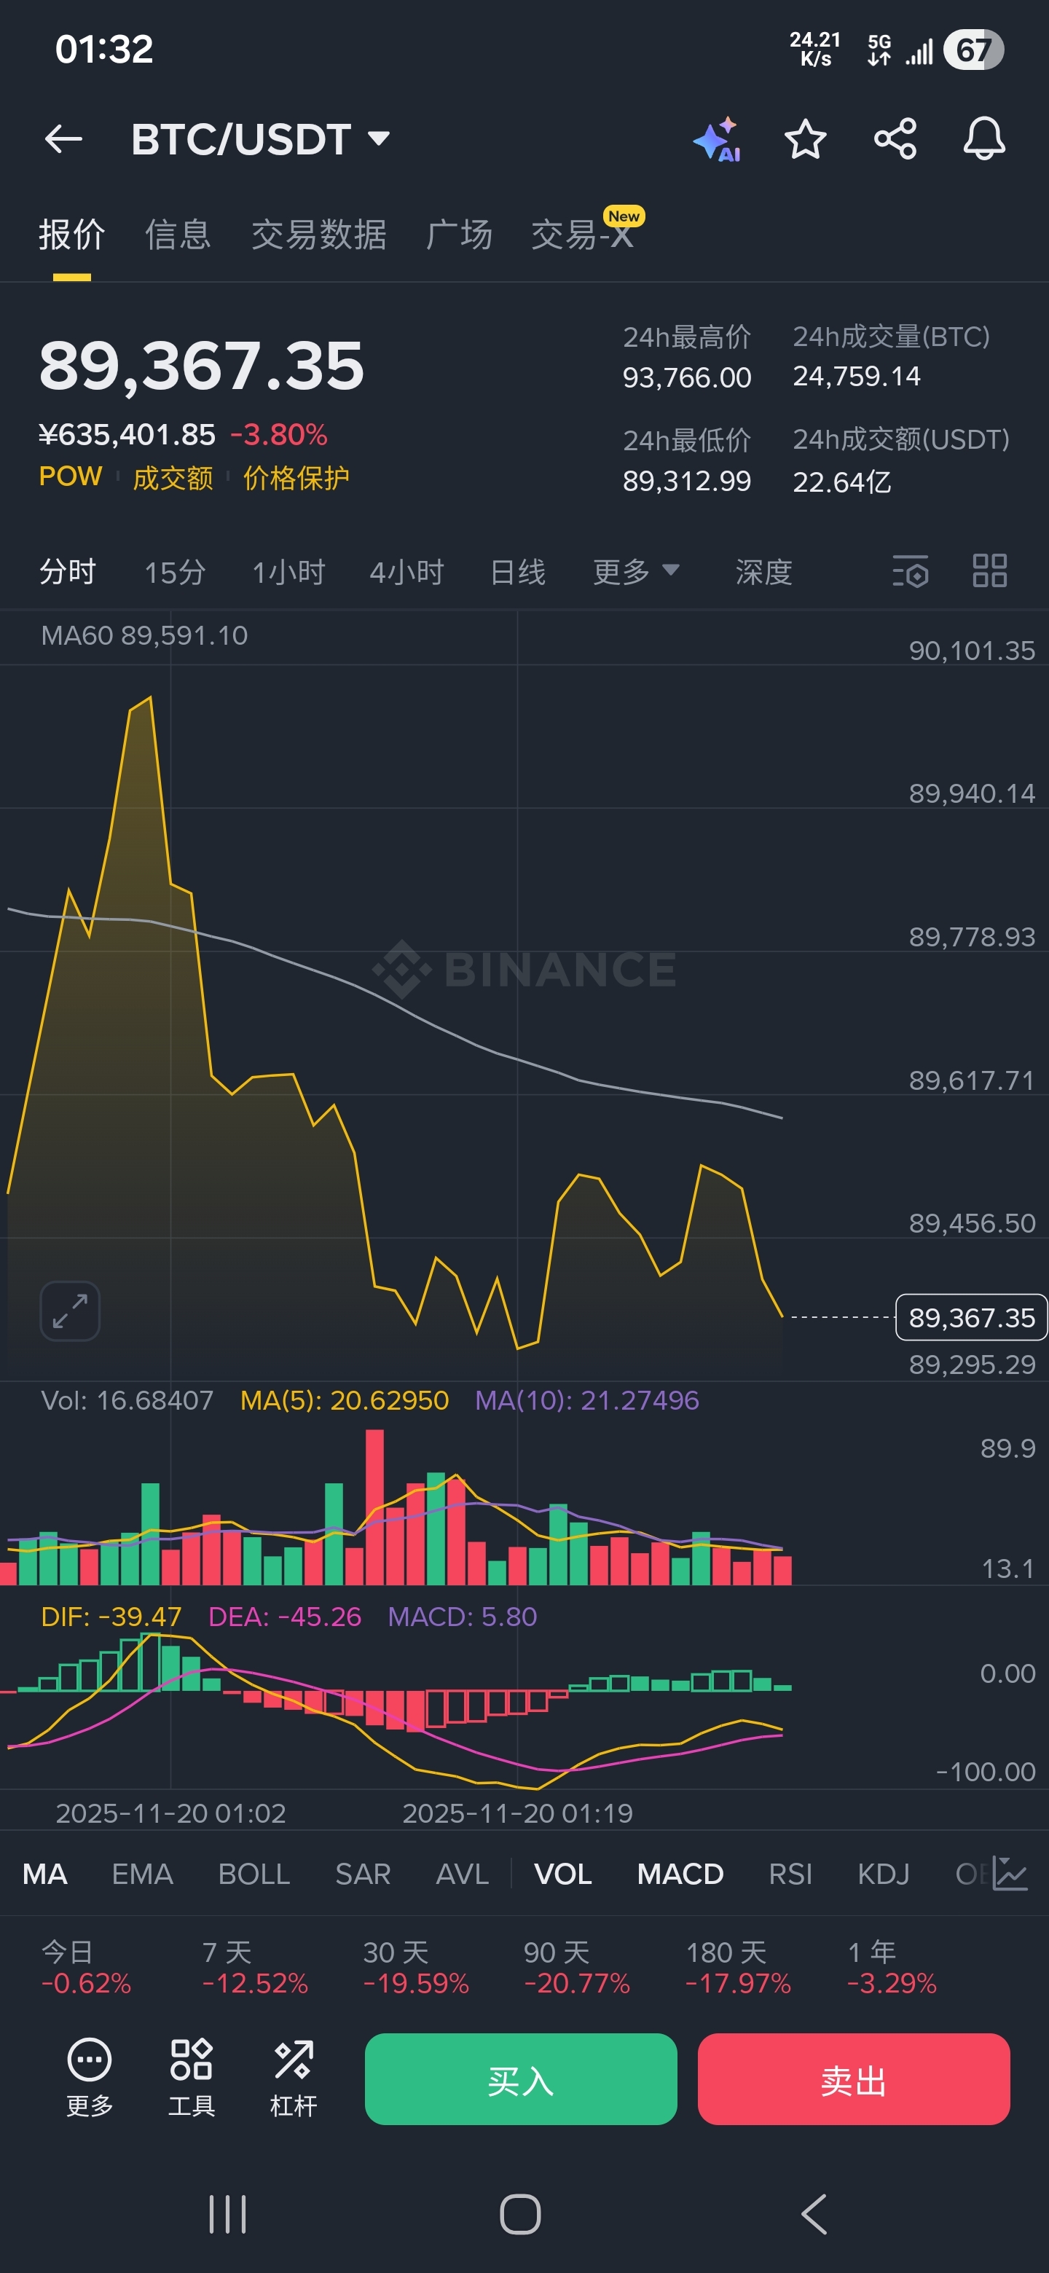Tap the 今日 -0.62% change
This screenshot has width=1049, height=2273.
click(x=85, y=1968)
